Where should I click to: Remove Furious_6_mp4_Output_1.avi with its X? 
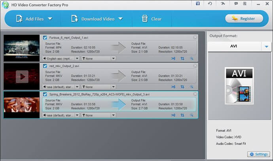click(195, 37)
